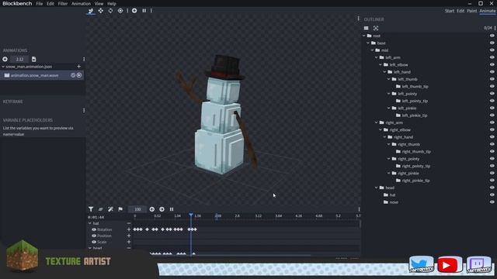The height and width of the screenshot is (279, 497).
Task: Open the View menu
Action: click(99, 4)
